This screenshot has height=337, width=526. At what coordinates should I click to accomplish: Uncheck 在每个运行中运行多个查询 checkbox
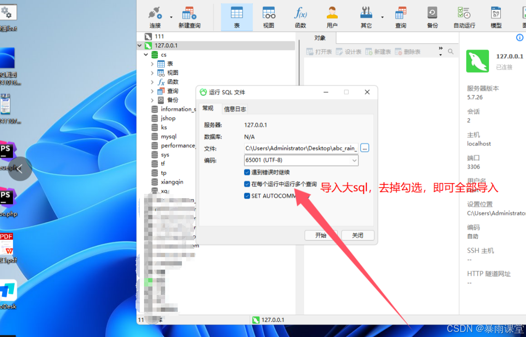[247, 184]
